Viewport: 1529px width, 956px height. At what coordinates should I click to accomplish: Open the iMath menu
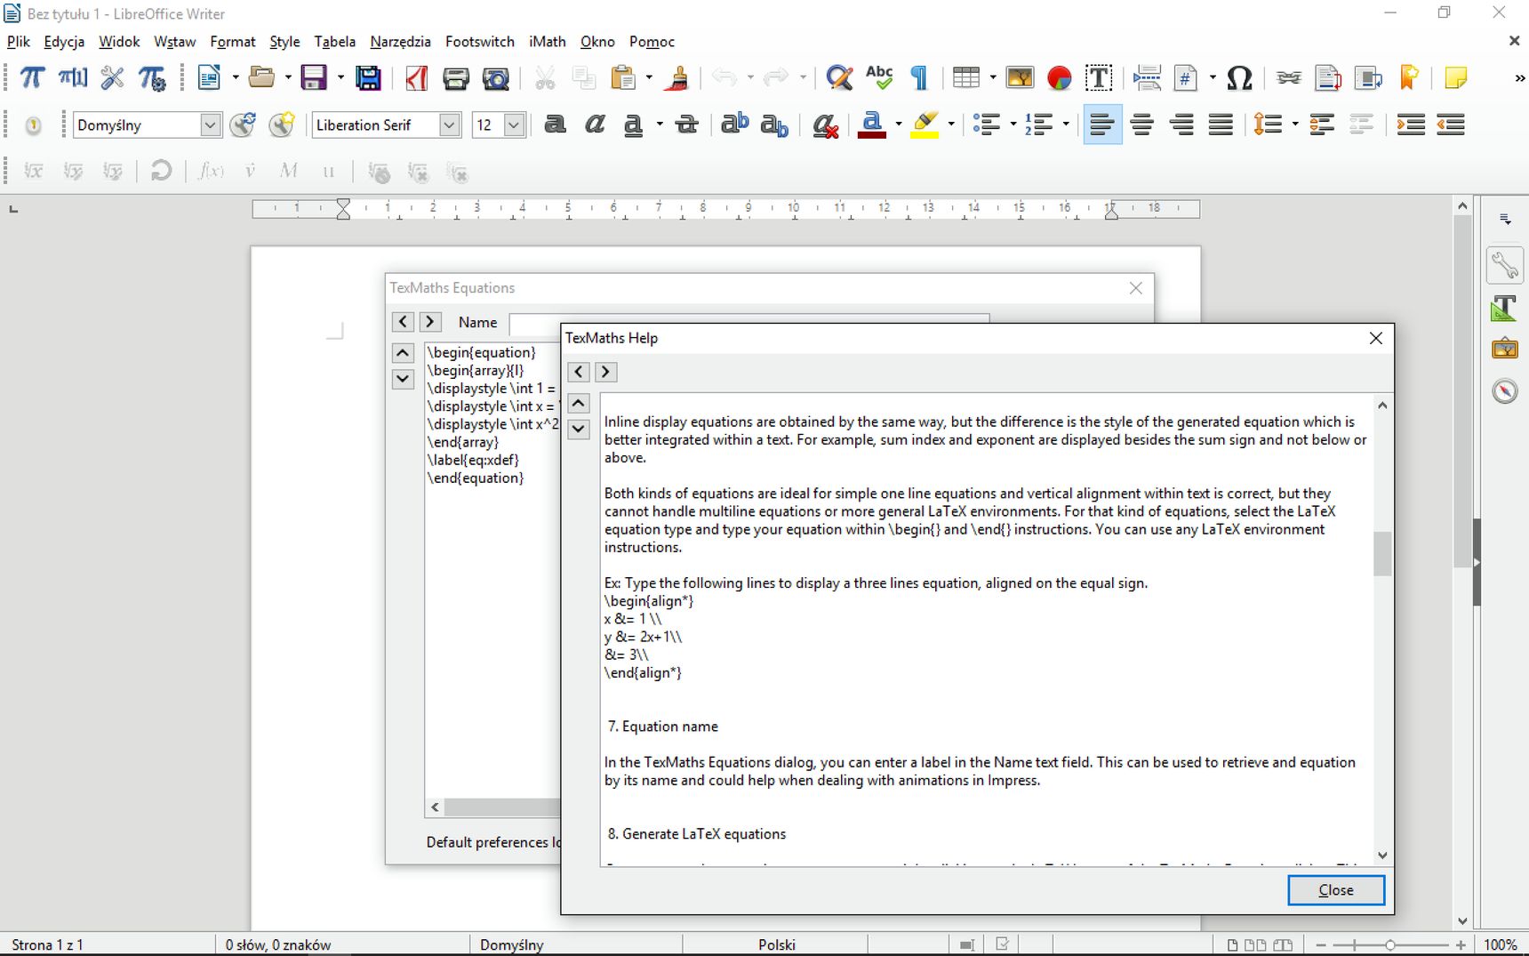click(x=547, y=42)
